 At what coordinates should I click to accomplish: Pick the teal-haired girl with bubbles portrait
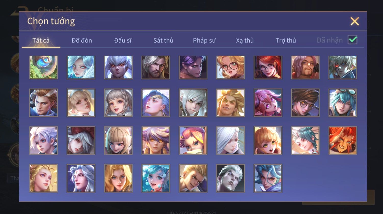point(156,178)
